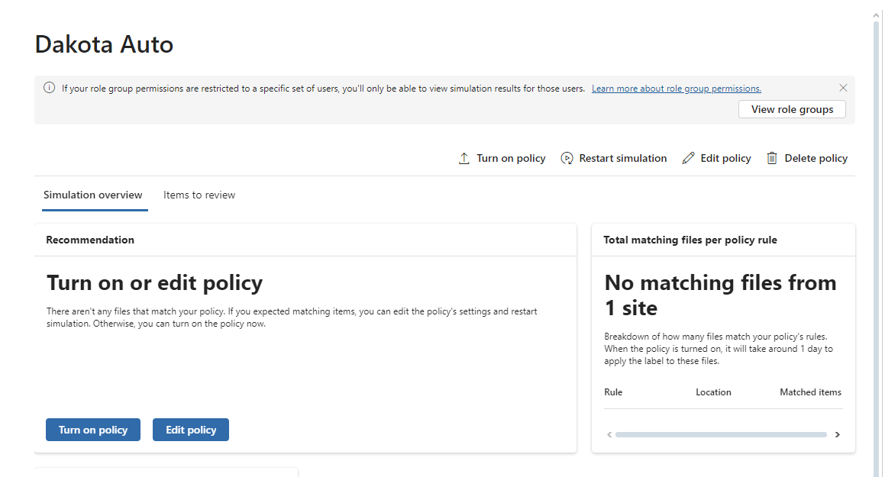
Task: Open the Items to review tab
Action: [199, 195]
